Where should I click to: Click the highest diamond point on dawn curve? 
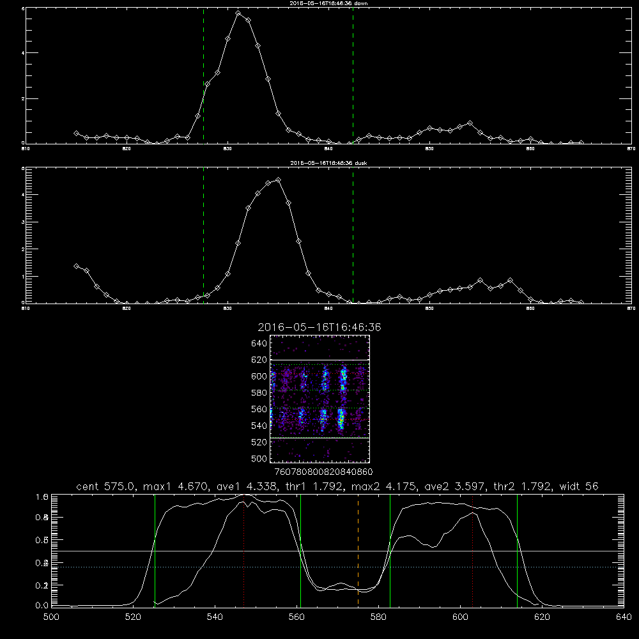point(238,13)
